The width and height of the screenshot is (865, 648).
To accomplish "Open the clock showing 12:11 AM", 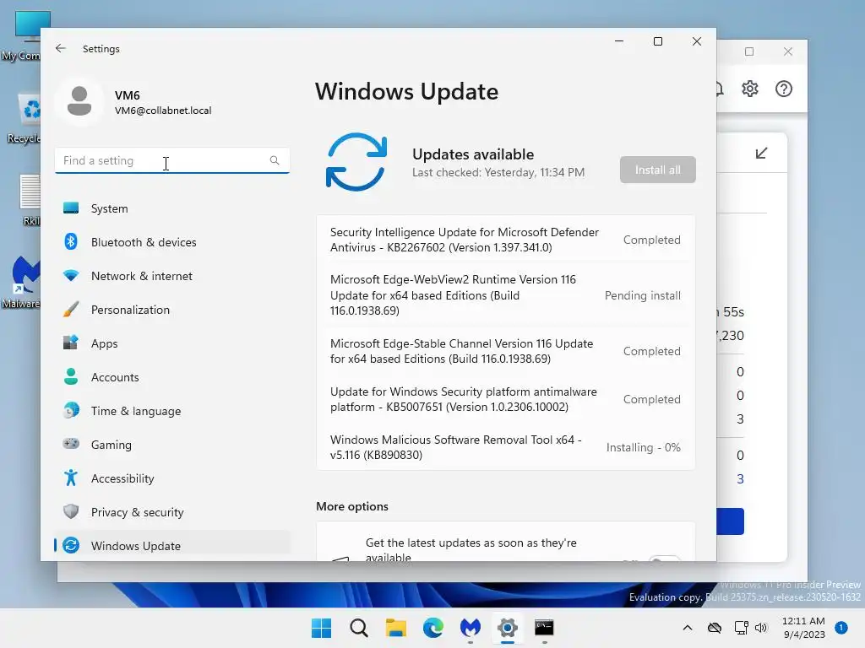I will click(804, 628).
